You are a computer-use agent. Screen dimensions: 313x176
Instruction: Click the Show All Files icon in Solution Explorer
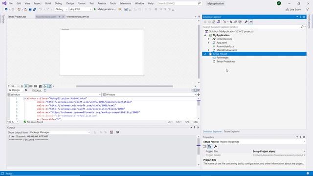tap(240, 22)
